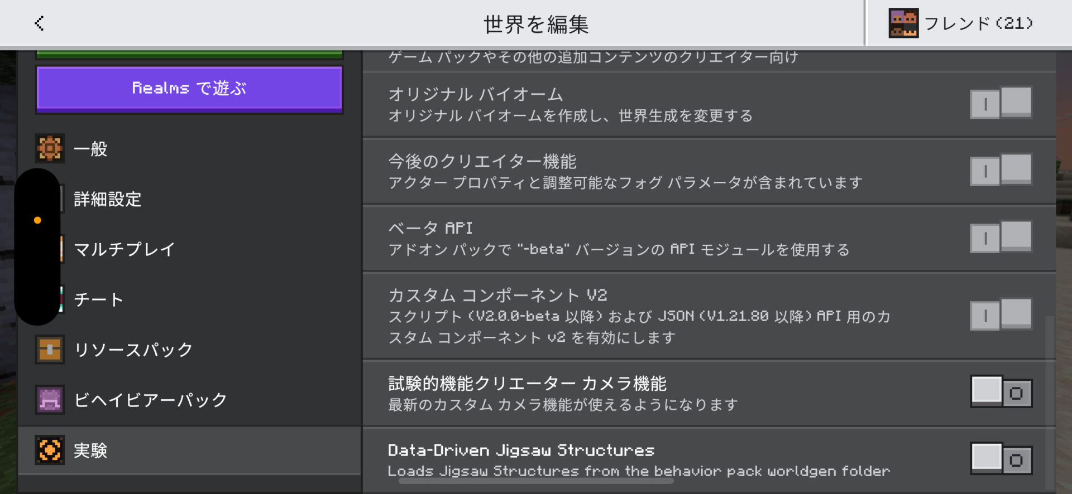1072x494 pixels.
Task: Open the friends avatar icon
Action: point(903,23)
